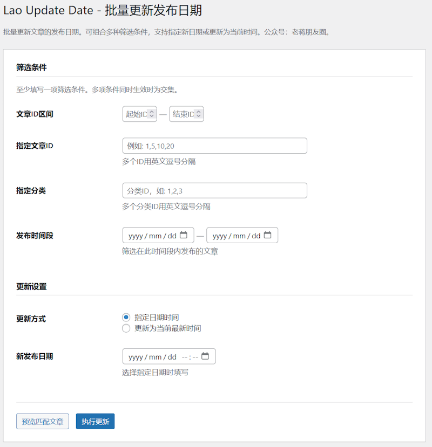Open the calendar picker for the start date of 发布时间段
Screen dimensions: 432x447
pyautogui.click(x=183, y=235)
